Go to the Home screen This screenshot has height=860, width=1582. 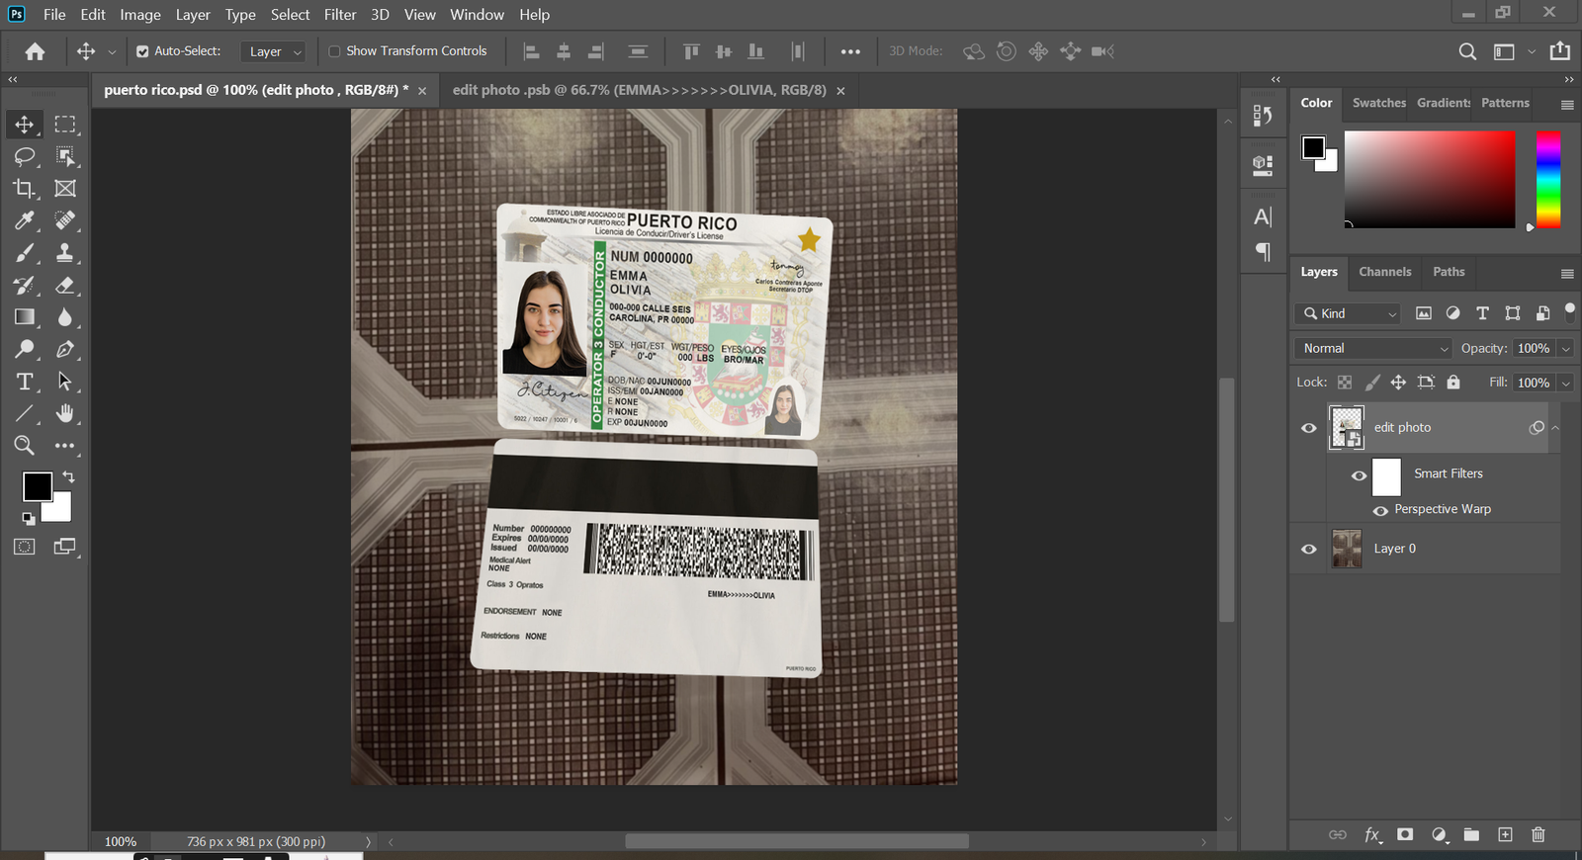tap(35, 51)
